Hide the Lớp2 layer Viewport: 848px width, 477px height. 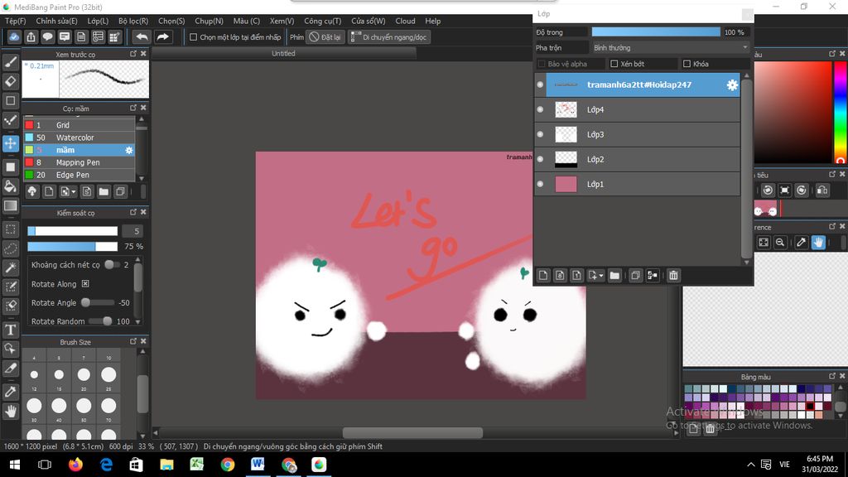coord(540,160)
